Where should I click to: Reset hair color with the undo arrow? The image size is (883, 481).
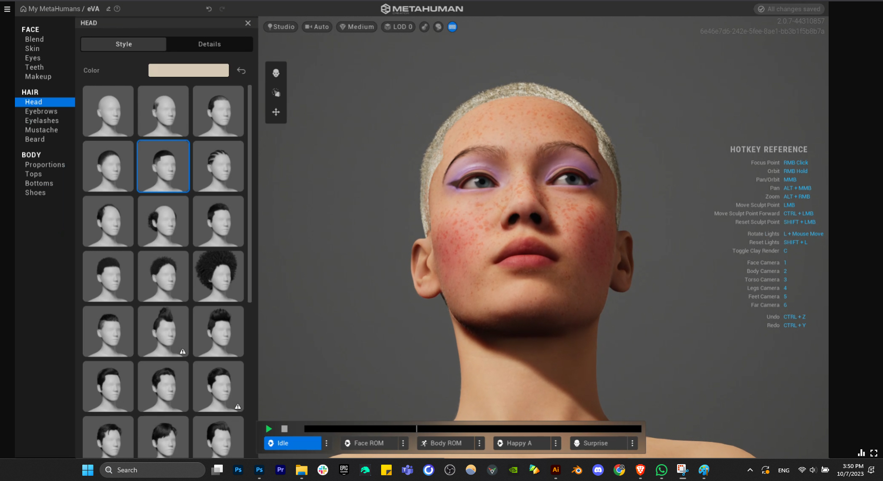[241, 71]
